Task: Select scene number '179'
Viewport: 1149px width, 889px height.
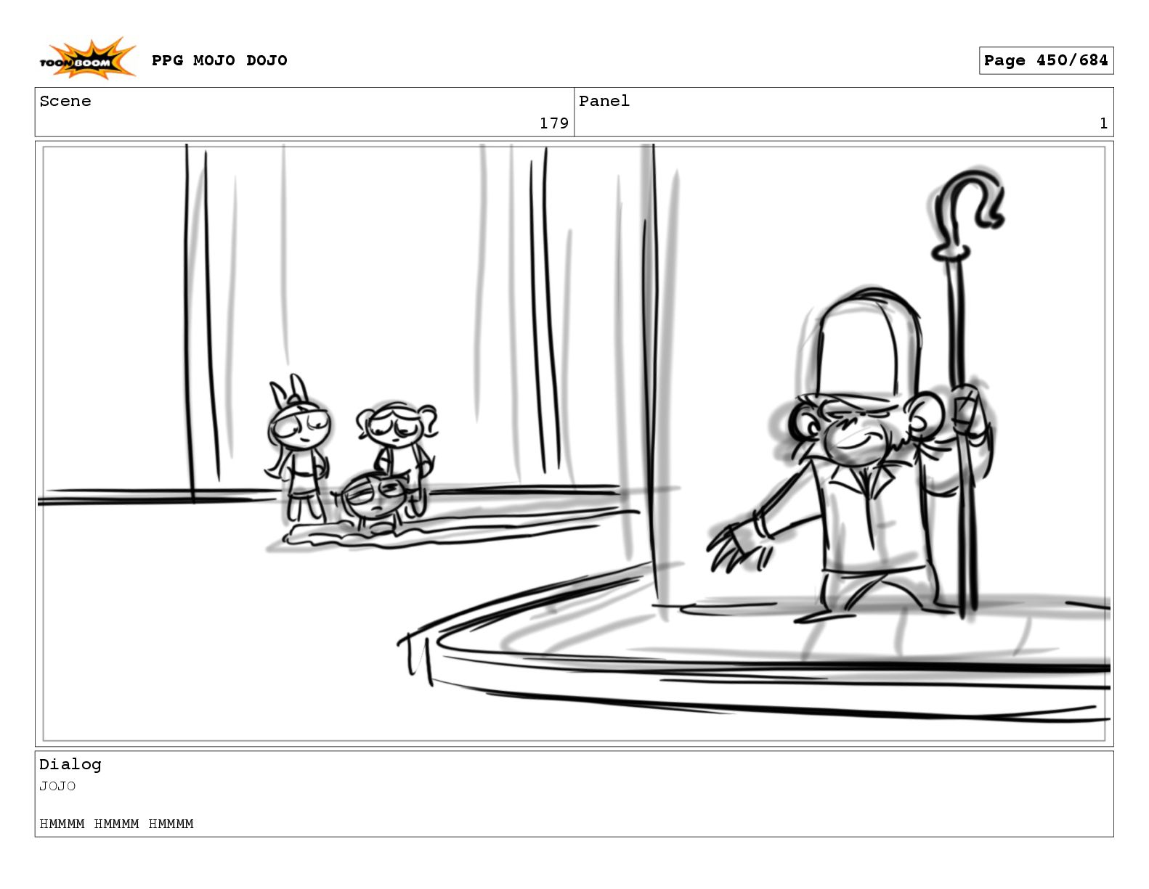Action: (x=553, y=123)
